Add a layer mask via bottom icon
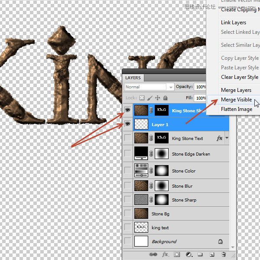260x260 pixels. tap(177, 254)
